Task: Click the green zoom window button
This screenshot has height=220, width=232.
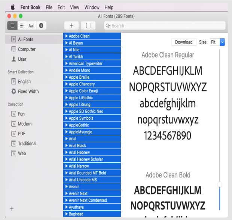Action: point(21,16)
